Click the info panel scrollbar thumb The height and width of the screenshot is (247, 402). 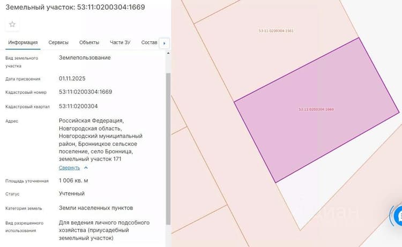coord(168,148)
